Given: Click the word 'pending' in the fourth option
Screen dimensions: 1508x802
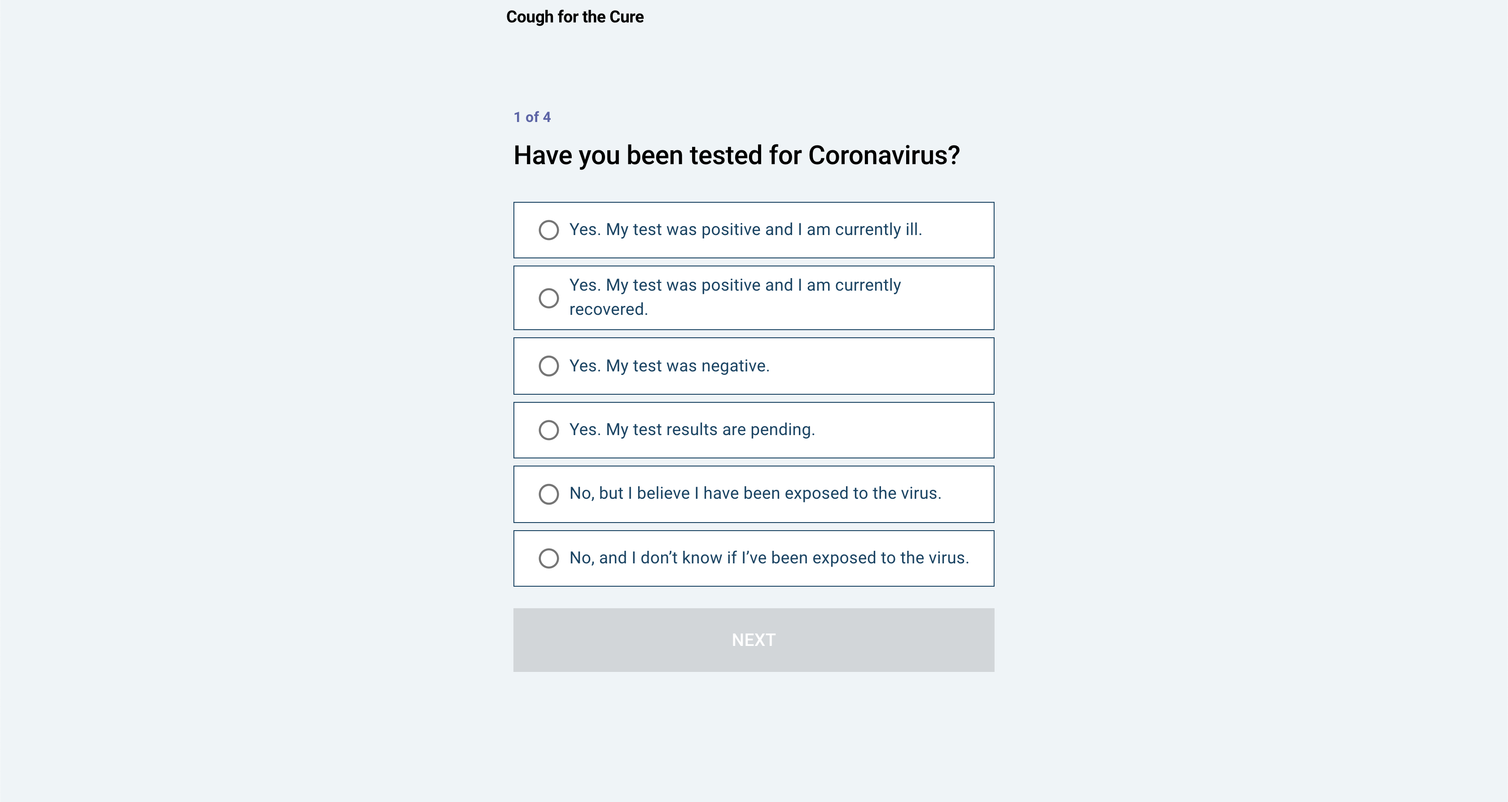Looking at the screenshot, I should click(782, 430).
